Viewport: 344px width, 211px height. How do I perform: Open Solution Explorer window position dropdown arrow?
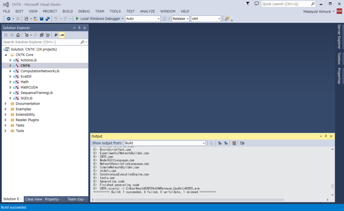74,28
